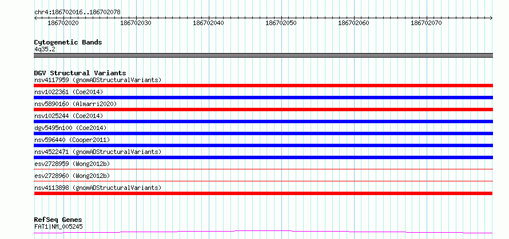Select the red bar under nsv4113898

click(263, 193)
